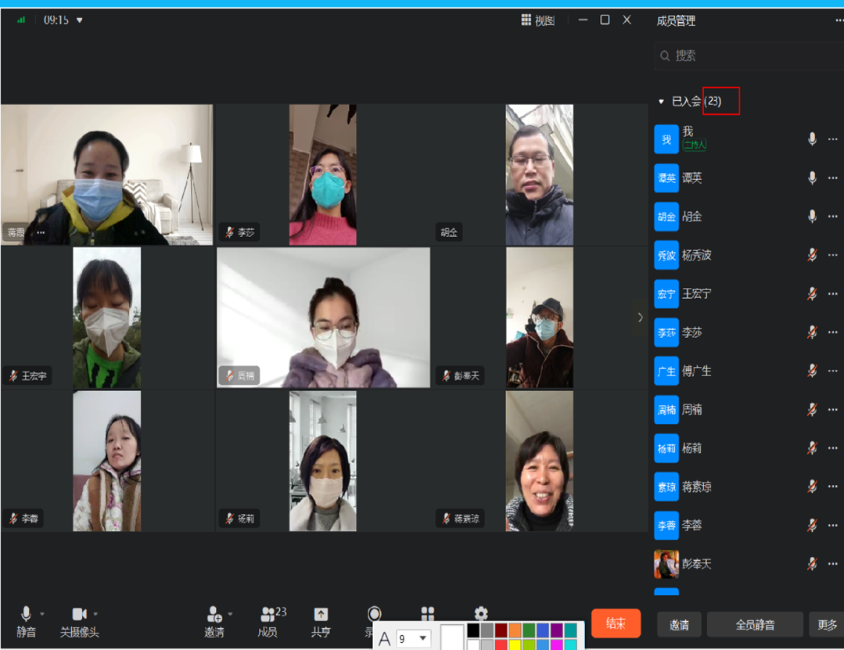Click the 邀请 add-person icon in bottom toolbar
Image resolution: width=844 pixels, height=650 pixels.
coord(214,615)
